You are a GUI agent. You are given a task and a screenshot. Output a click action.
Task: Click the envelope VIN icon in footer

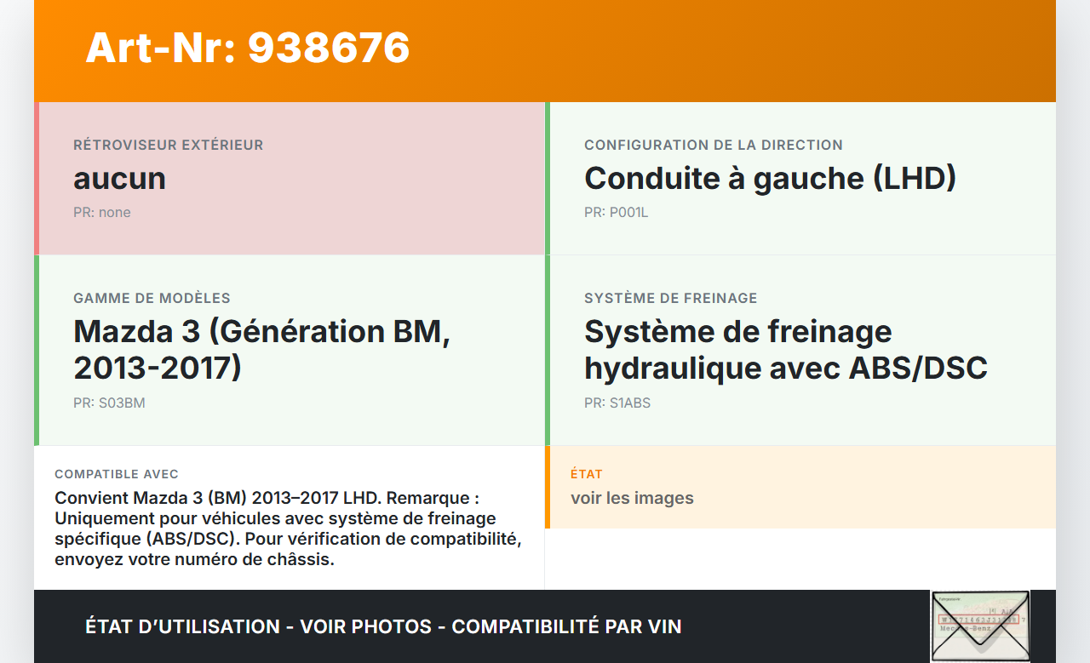[979, 626]
